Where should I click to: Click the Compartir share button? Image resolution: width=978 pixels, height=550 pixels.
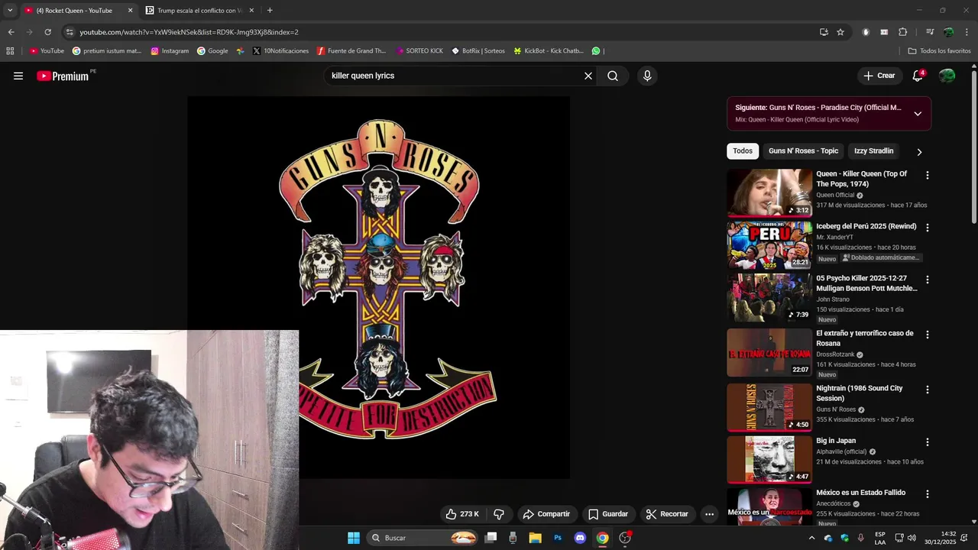point(546,514)
